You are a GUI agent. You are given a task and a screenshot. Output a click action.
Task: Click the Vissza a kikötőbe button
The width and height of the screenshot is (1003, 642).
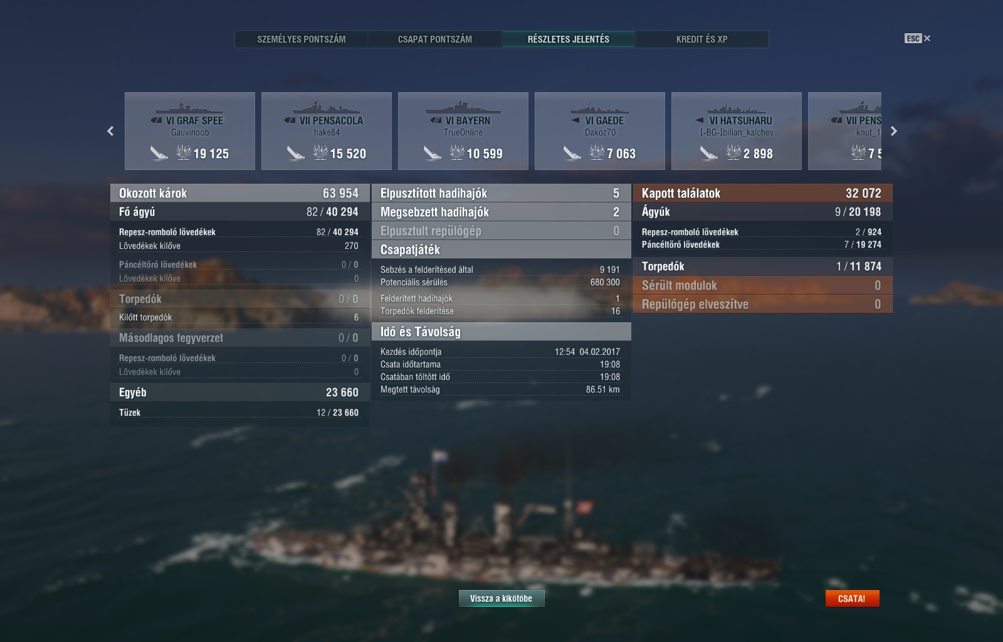[501, 598]
